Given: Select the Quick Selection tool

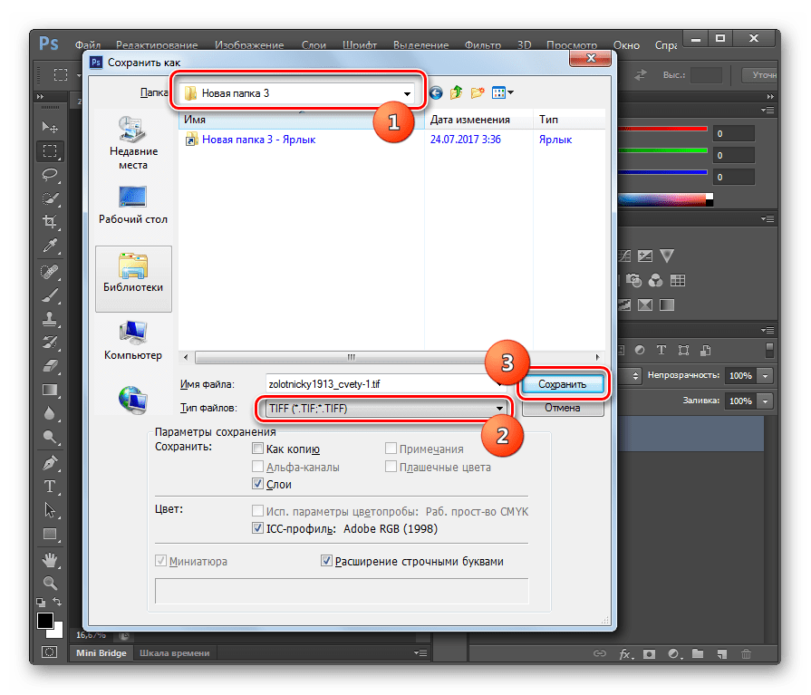Looking at the screenshot, I should pyautogui.click(x=50, y=198).
